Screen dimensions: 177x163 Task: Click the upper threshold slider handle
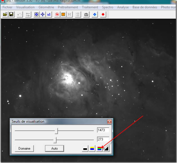57,131
